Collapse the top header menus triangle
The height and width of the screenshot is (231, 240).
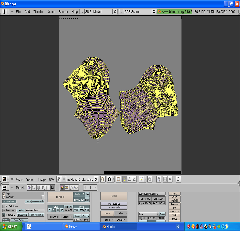click(x=12, y=11)
